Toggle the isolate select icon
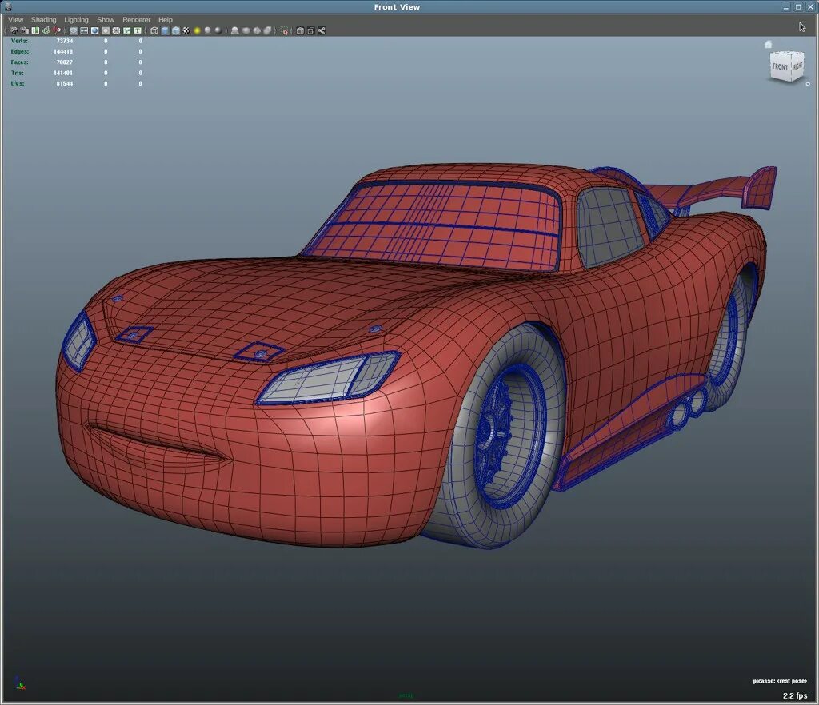The image size is (819, 705). click(x=284, y=31)
